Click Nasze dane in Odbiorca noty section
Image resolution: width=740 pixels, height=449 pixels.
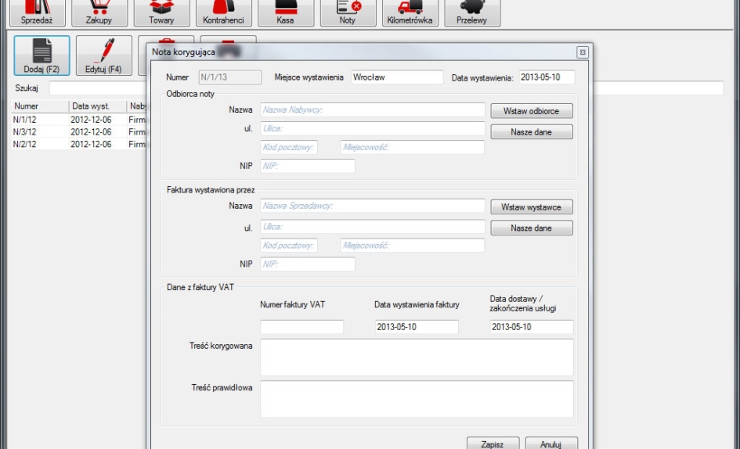click(531, 132)
